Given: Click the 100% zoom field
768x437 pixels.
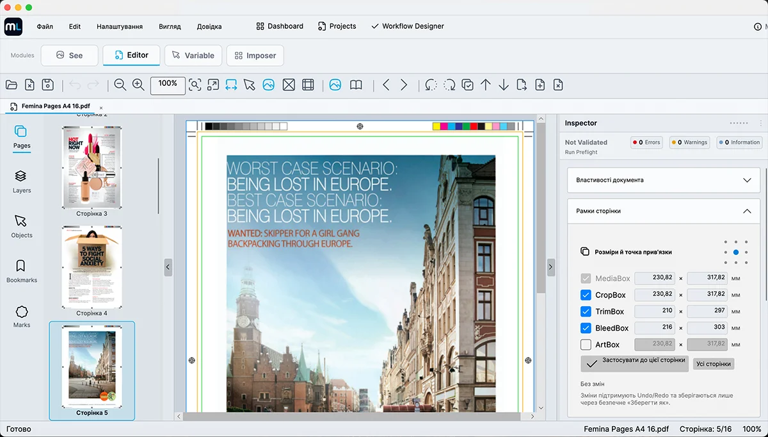Looking at the screenshot, I should pyautogui.click(x=168, y=85).
